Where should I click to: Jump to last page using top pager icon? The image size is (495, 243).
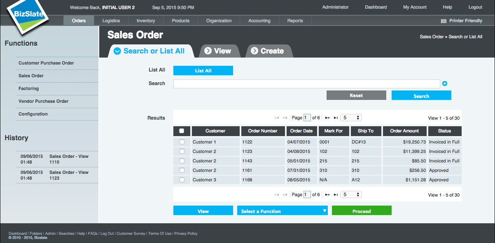click(336, 118)
